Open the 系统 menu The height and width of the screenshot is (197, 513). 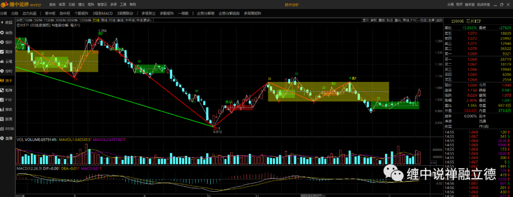point(52,5)
